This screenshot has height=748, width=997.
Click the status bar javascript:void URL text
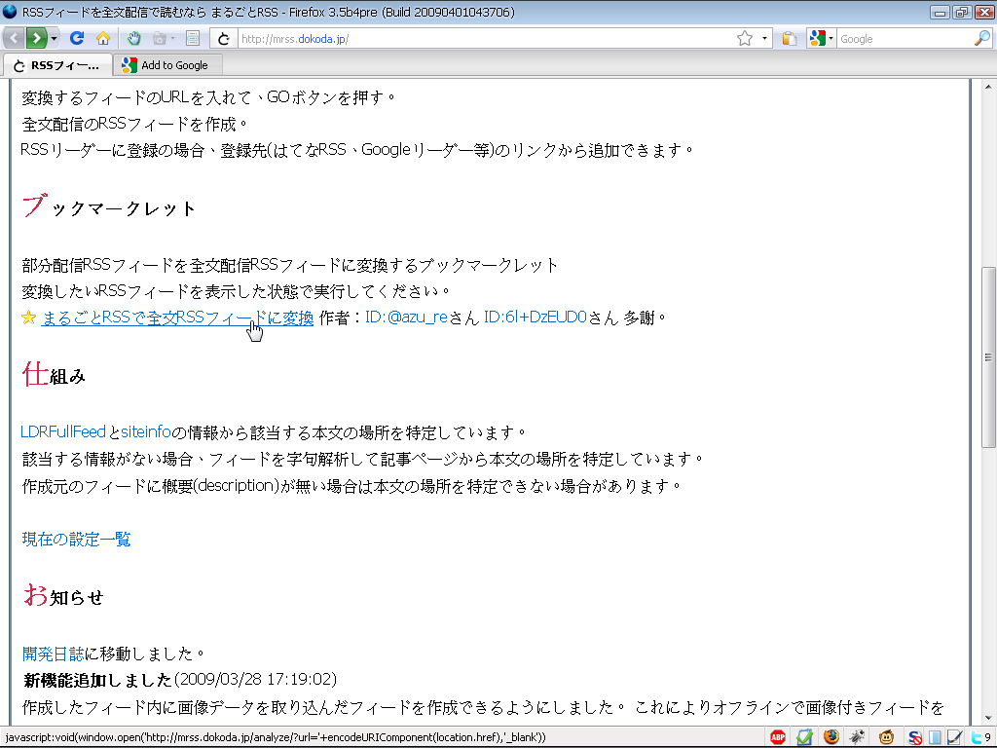click(x=276, y=738)
